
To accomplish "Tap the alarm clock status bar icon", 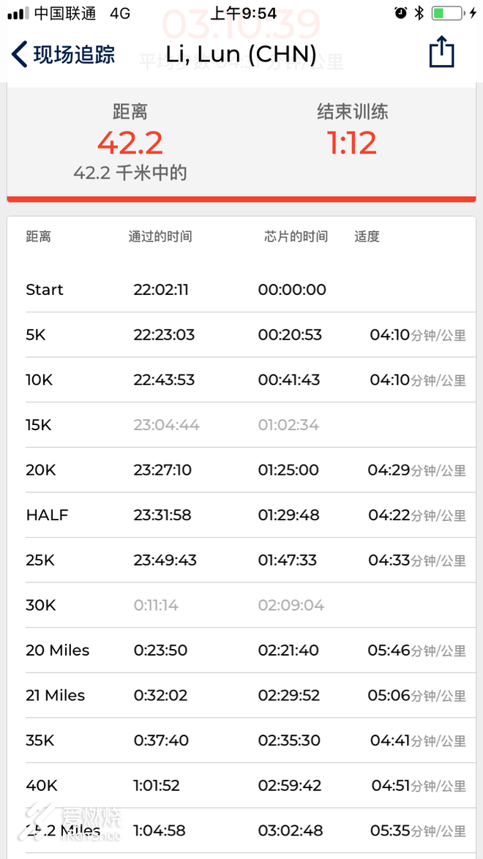I will pyautogui.click(x=401, y=12).
